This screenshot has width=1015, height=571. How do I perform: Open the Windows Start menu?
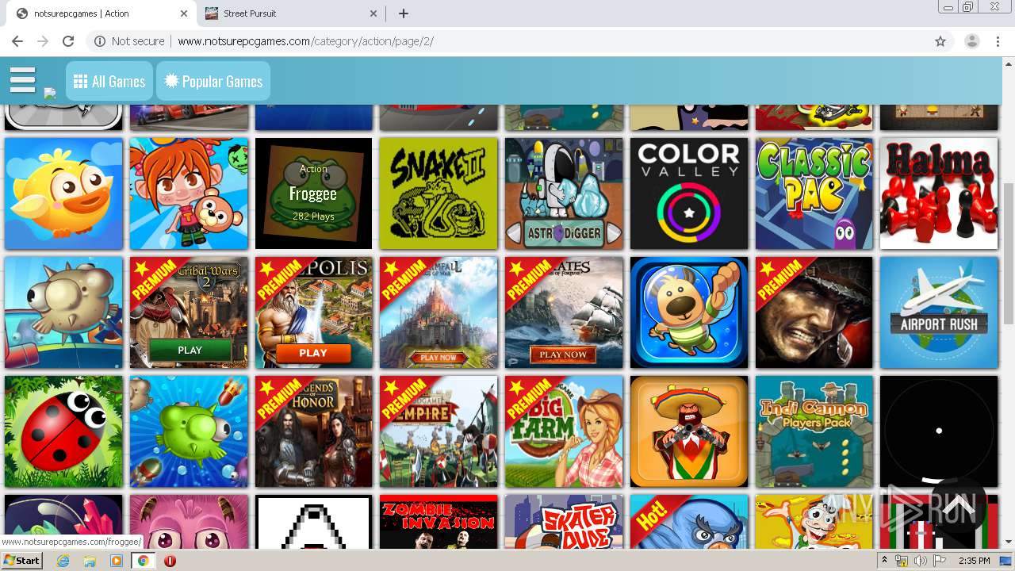(x=22, y=561)
